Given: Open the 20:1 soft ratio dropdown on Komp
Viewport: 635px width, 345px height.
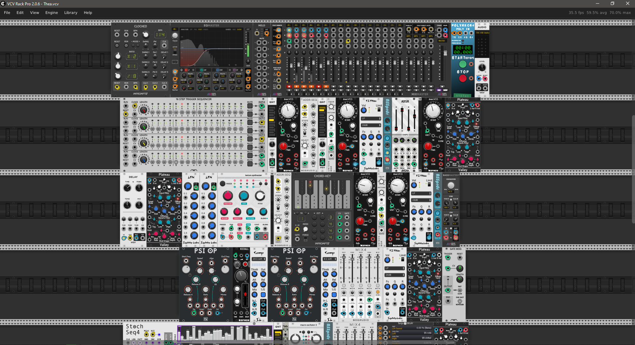Looking at the screenshot, I should click(x=259, y=259).
